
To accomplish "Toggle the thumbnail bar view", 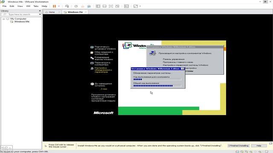I will (x=105, y=6).
